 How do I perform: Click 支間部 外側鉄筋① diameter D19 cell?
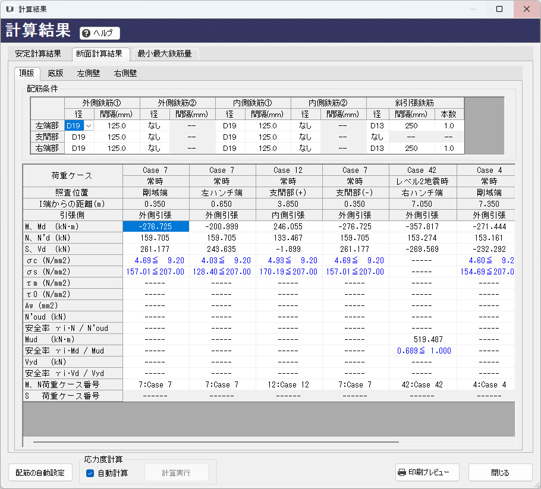point(79,137)
